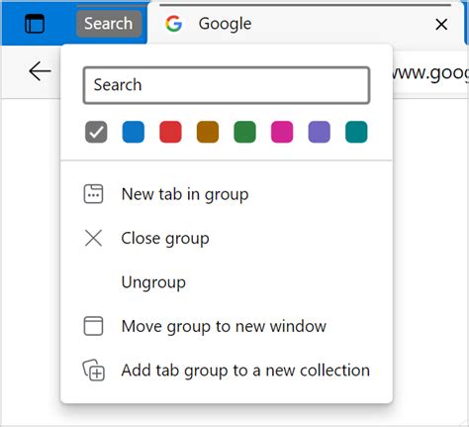Click the browser back arrow
Image resolution: width=469 pixels, height=427 pixels.
coord(40,71)
